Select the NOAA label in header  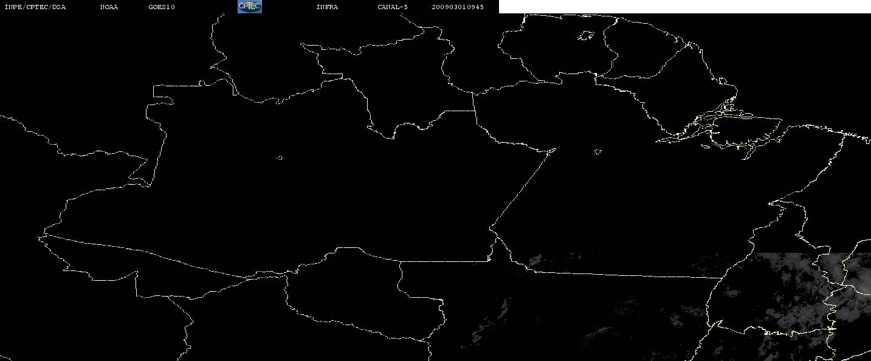pos(109,7)
